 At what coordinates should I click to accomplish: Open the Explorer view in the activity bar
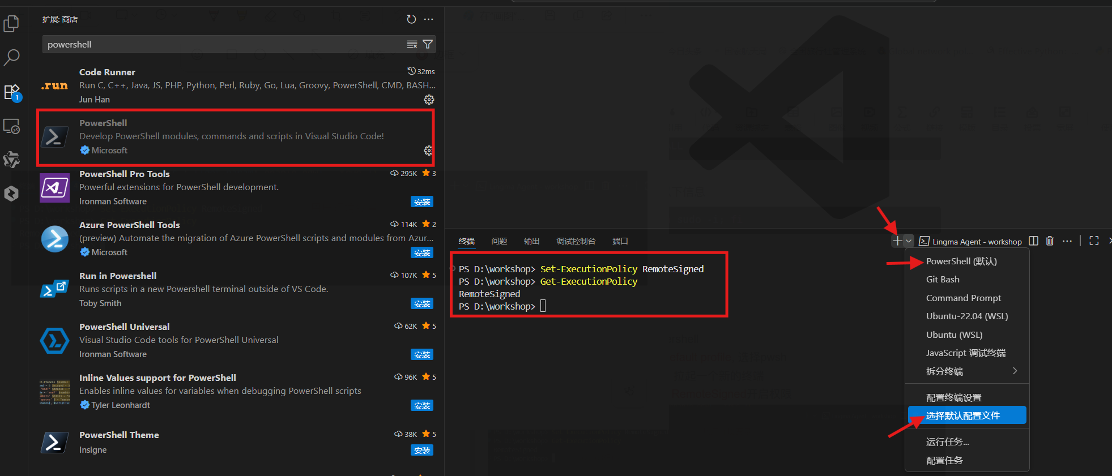pos(11,24)
